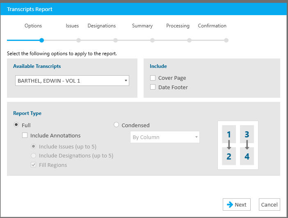Screen dimensions: 288x218
Task: Click the Summary progress step dot
Action: click(153, 40)
